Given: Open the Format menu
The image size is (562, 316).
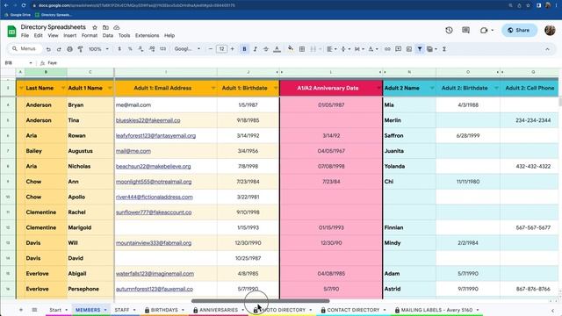Looking at the screenshot, I should [x=90, y=35].
